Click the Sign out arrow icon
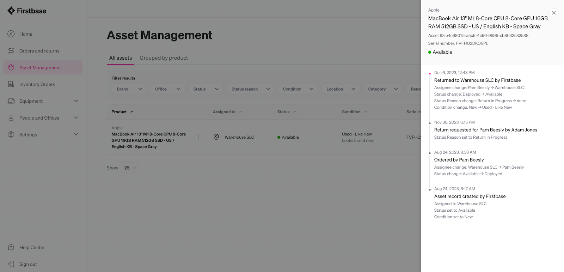 [11, 264]
